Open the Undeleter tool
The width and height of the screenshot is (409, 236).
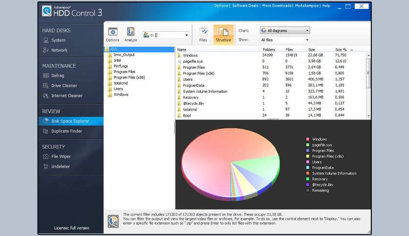(x=60, y=166)
